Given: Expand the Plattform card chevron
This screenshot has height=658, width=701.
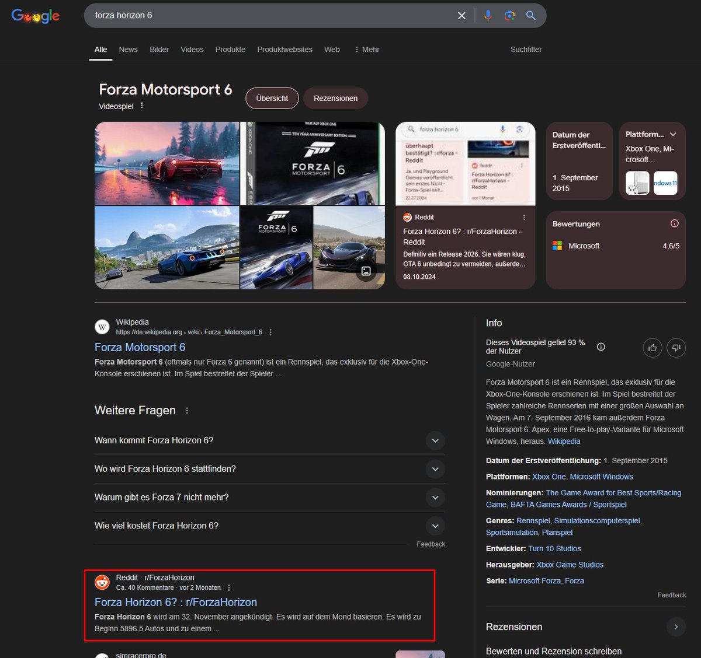Looking at the screenshot, I should point(673,134).
